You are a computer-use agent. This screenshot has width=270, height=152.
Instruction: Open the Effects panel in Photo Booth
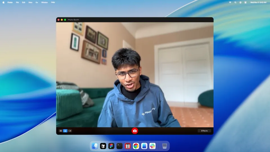coord(204,131)
